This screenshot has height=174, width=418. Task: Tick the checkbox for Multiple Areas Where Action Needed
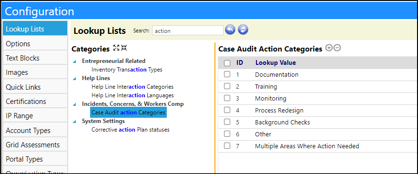pos(227,146)
